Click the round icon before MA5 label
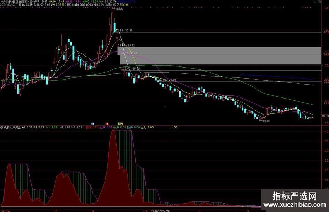 point(32,2)
